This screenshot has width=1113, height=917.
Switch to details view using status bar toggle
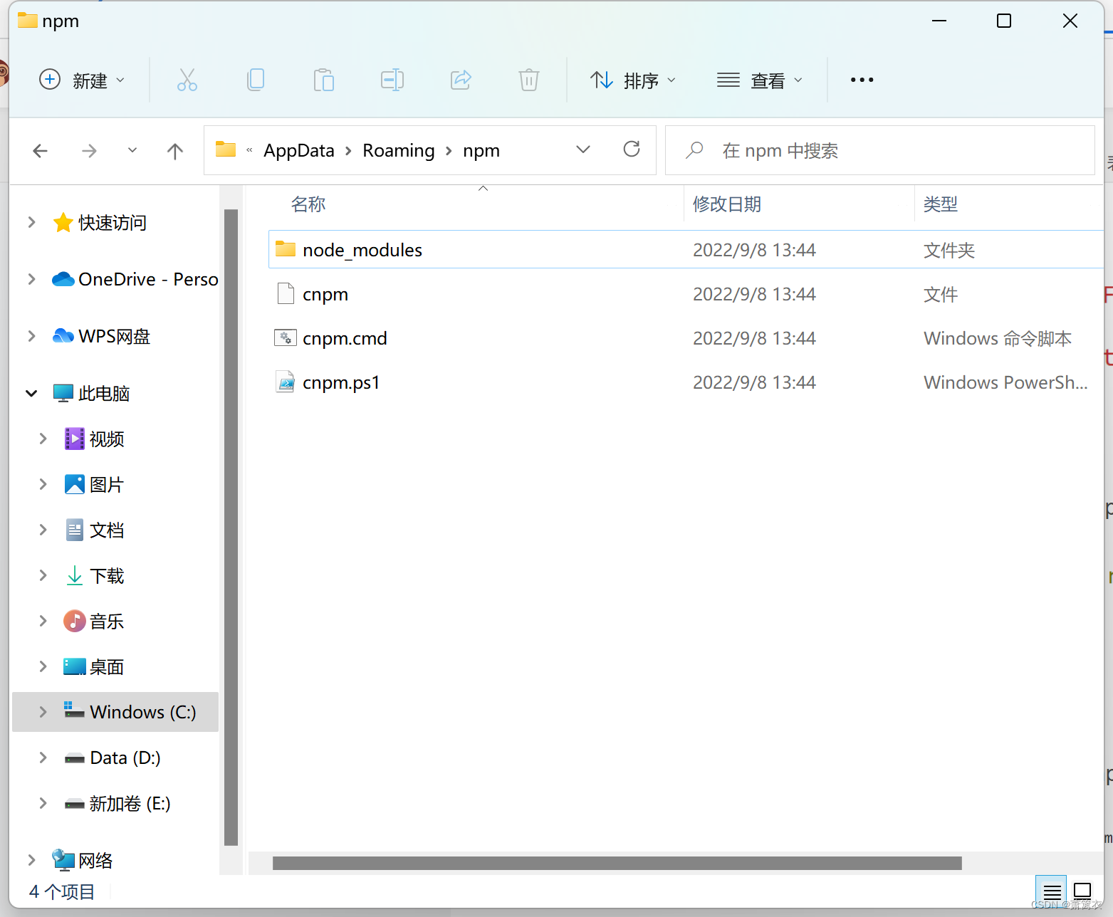1051,891
